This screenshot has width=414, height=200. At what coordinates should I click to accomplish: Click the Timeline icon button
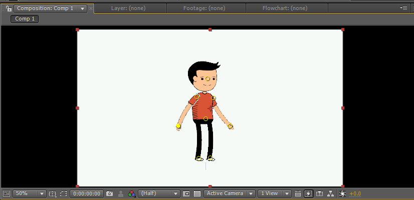coord(319,193)
